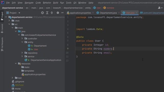The image size is (164, 92).
Task: Open the Navigate menu
Action: (29, 3)
